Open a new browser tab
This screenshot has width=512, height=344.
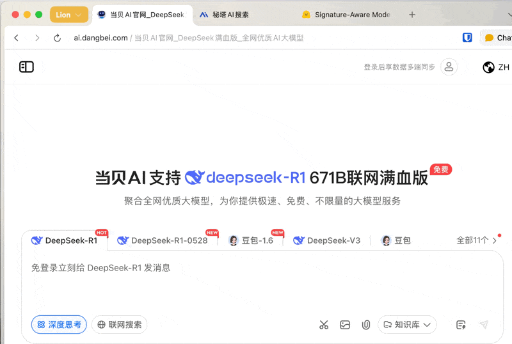click(x=412, y=15)
